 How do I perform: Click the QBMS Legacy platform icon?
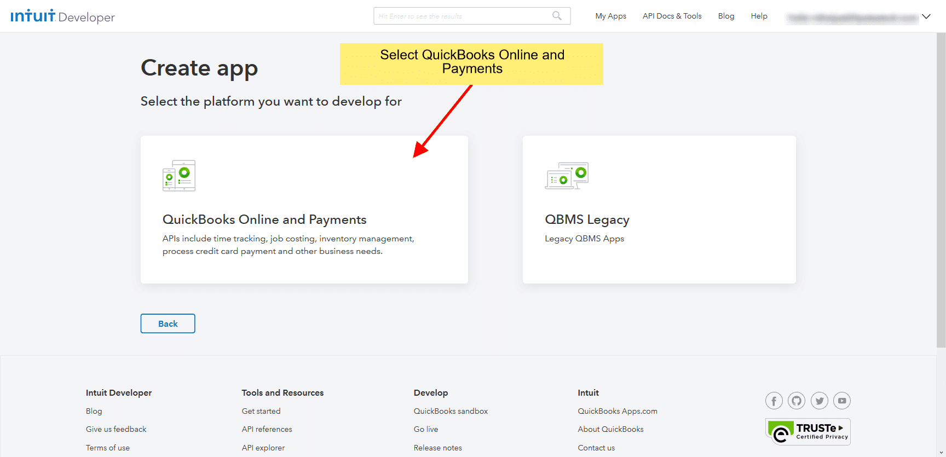coord(567,176)
